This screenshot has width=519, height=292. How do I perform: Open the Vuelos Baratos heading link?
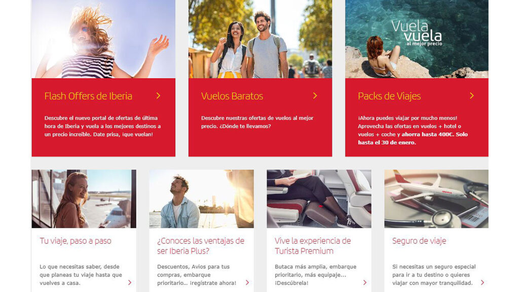232,96
